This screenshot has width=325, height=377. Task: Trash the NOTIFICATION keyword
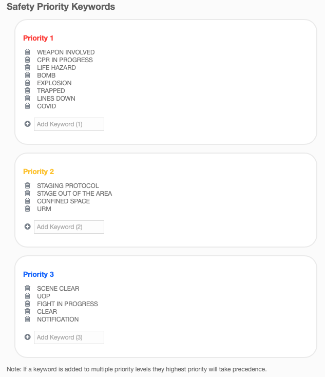coord(28,319)
